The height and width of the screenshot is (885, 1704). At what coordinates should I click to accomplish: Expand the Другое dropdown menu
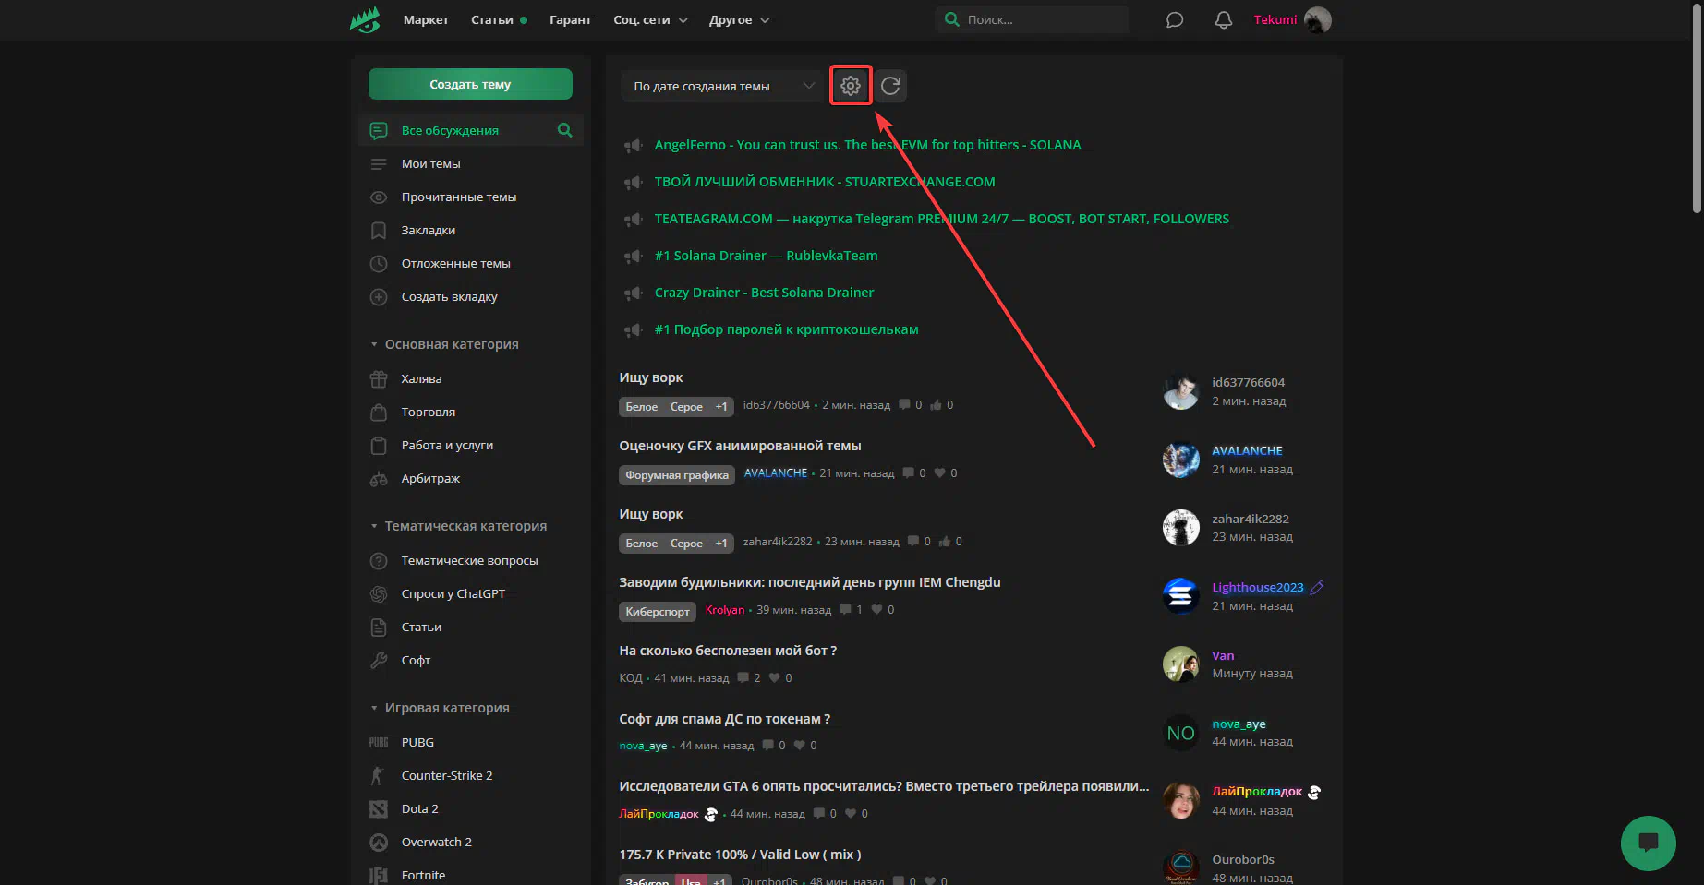(x=739, y=20)
